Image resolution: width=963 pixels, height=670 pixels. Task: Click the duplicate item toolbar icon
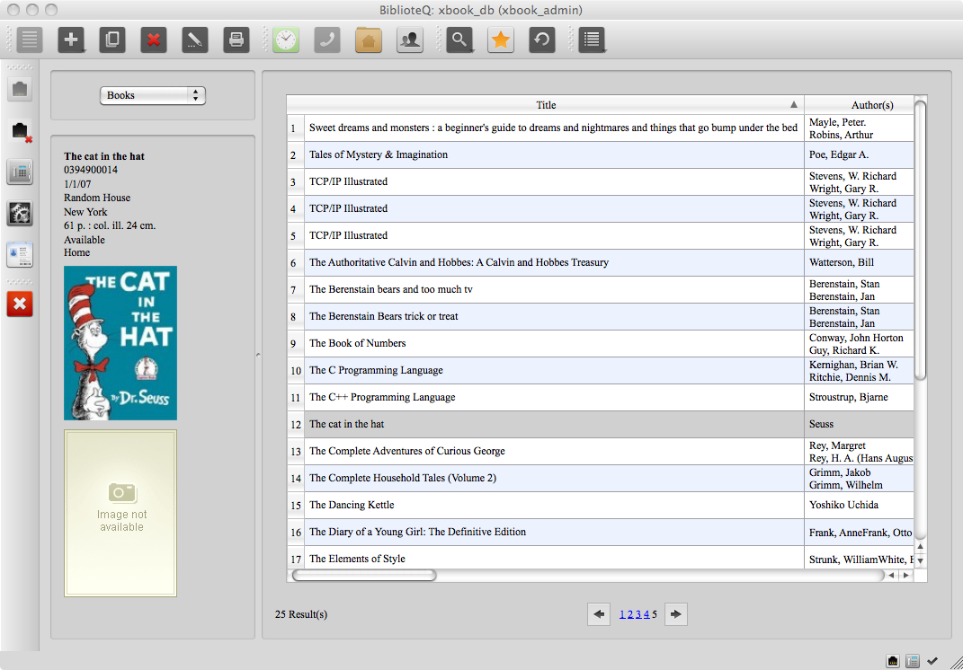pos(112,40)
